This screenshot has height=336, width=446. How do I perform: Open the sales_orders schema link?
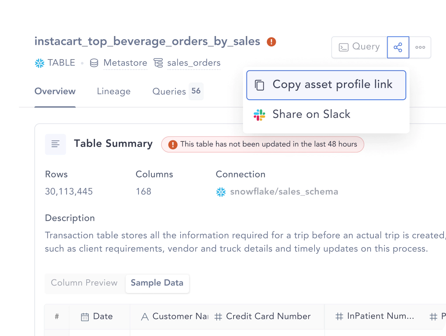pos(194,63)
